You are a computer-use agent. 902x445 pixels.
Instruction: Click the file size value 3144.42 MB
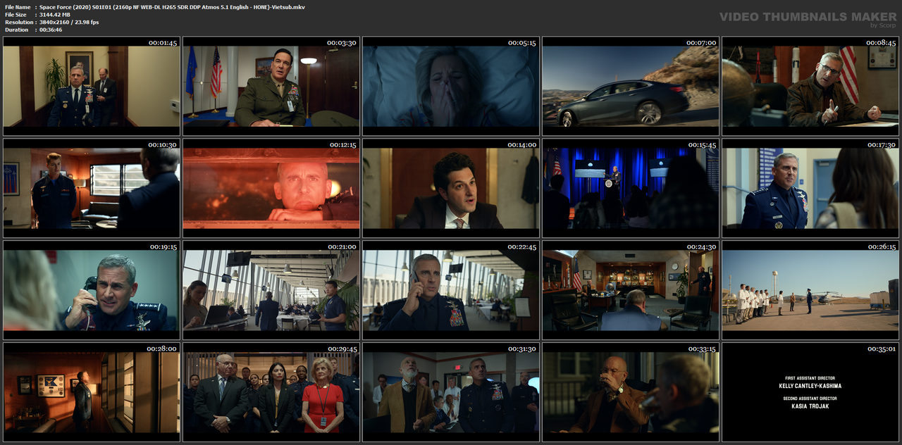(55, 15)
